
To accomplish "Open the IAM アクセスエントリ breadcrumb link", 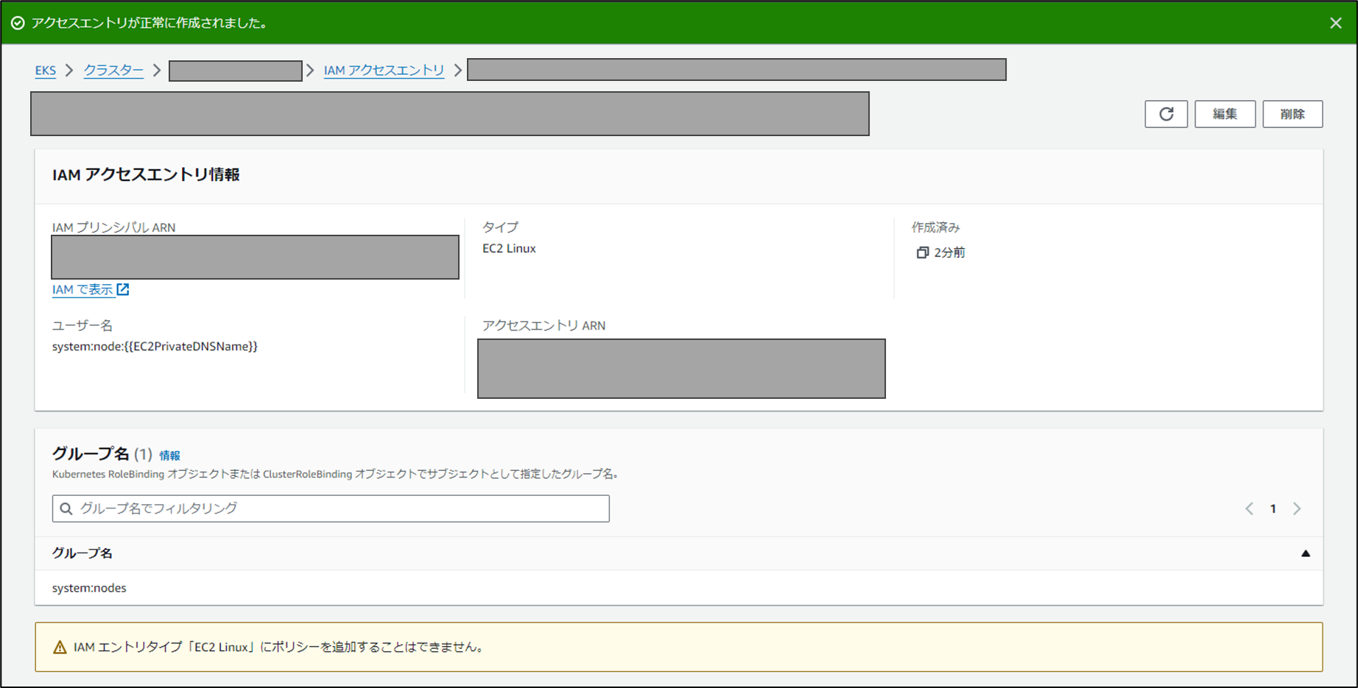I will point(384,71).
